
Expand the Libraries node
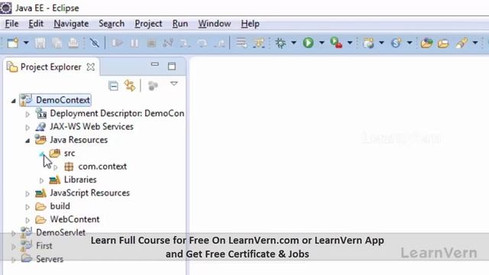tap(41, 180)
